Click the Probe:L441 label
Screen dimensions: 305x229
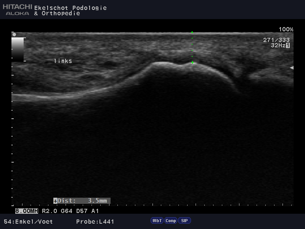(x=95, y=222)
